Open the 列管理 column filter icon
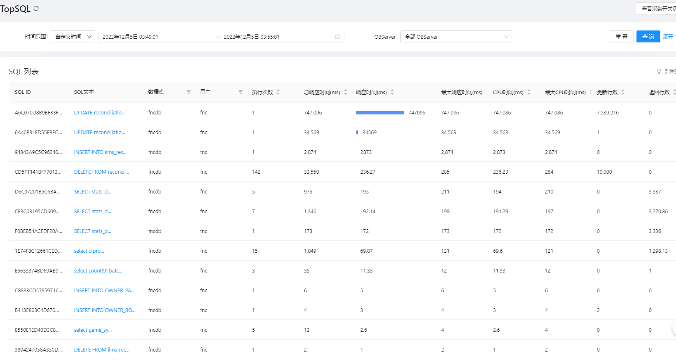 click(659, 72)
